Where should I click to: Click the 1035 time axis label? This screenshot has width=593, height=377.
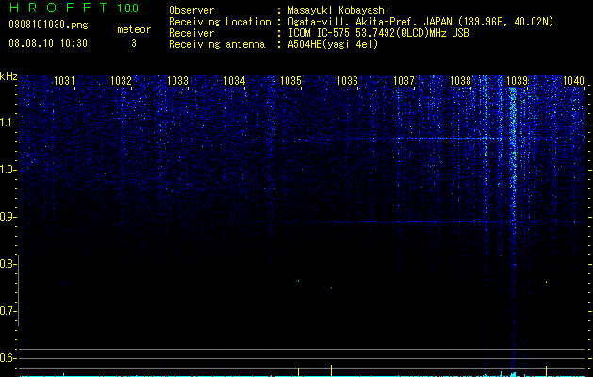tap(290, 81)
